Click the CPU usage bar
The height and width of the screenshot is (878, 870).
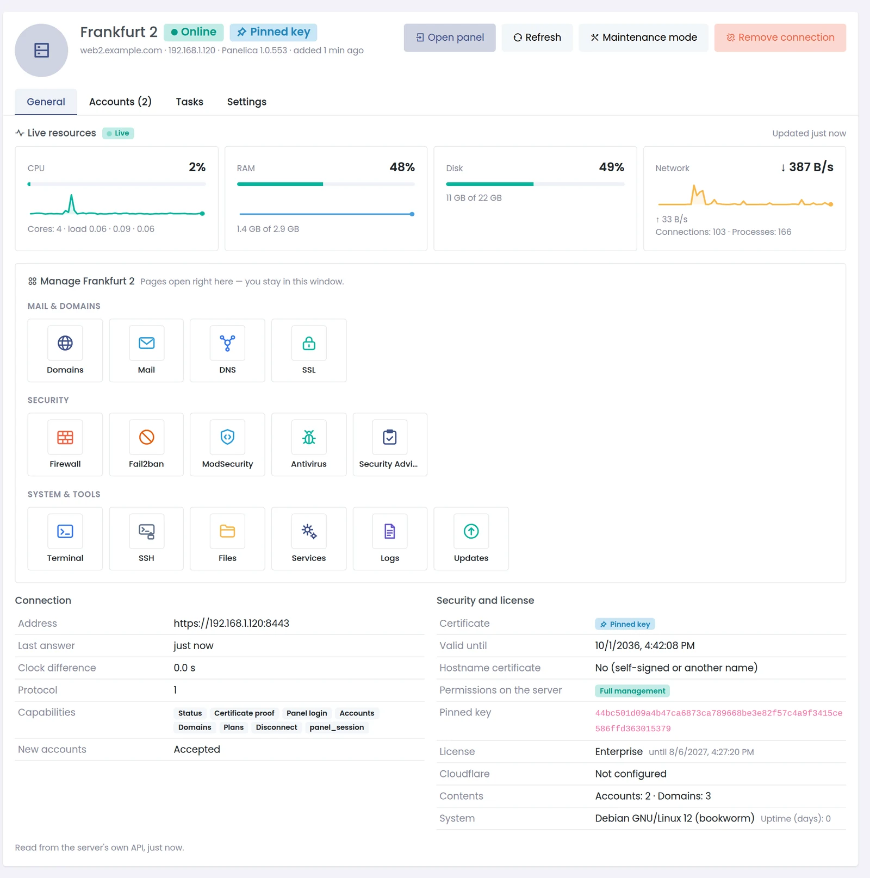(x=116, y=184)
